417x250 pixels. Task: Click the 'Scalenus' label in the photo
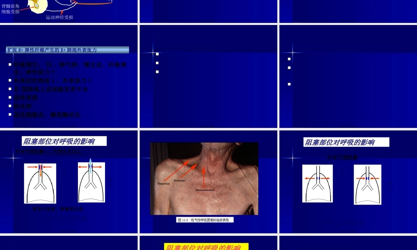(179, 180)
